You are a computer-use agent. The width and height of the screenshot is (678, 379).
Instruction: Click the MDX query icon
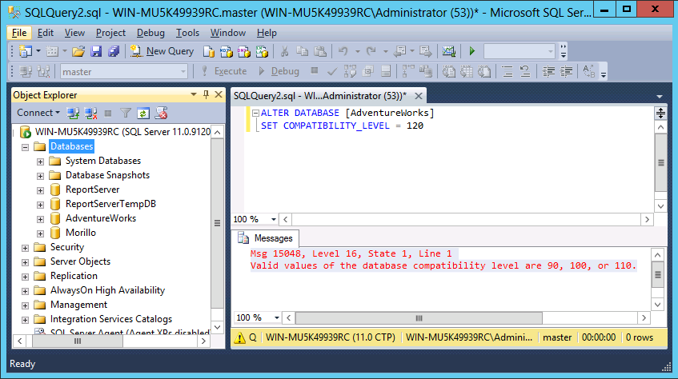[x=227, y=51]
